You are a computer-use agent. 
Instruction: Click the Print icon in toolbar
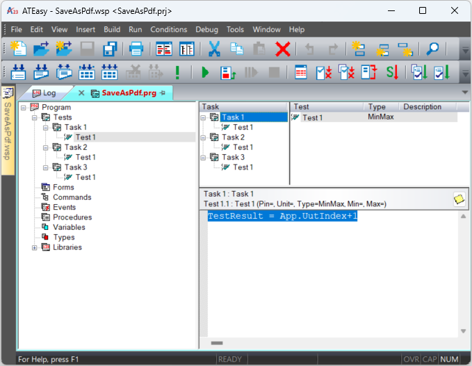[x=136, y=49]
